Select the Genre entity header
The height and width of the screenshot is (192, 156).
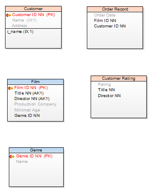(36, 150)
